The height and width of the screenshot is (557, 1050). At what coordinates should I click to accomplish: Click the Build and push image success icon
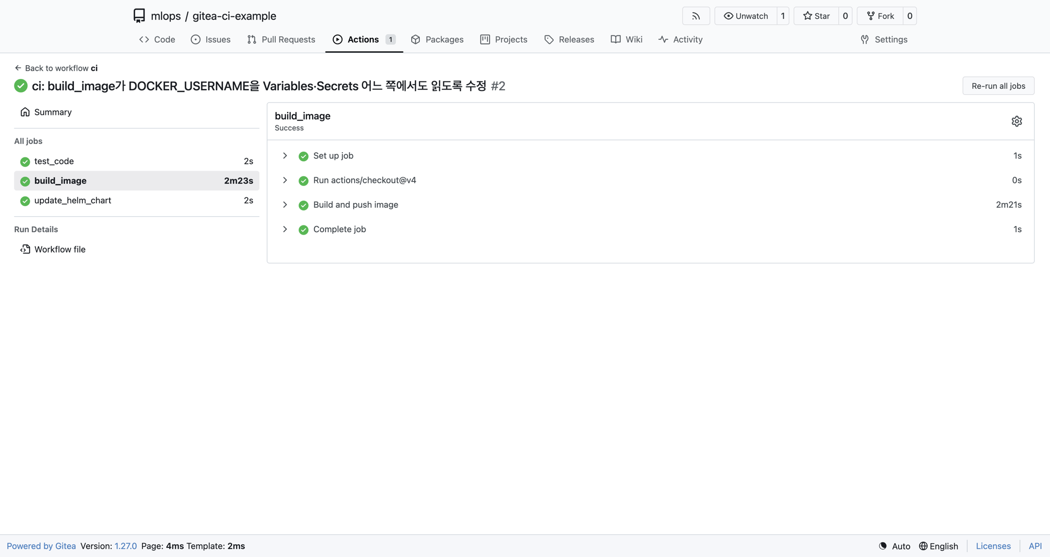(304, 205)
